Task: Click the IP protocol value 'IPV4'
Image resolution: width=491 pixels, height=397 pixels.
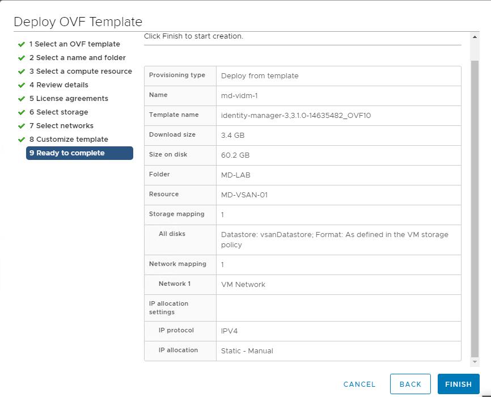Action: 229,331
